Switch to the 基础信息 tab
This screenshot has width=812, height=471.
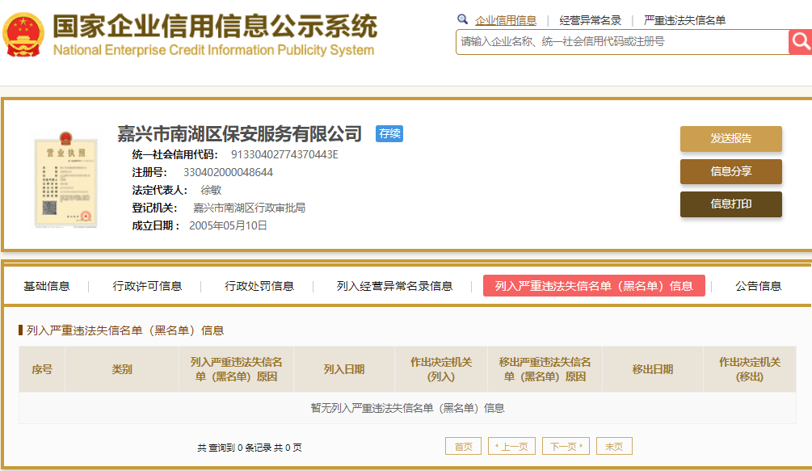click(x=47, y=286)
